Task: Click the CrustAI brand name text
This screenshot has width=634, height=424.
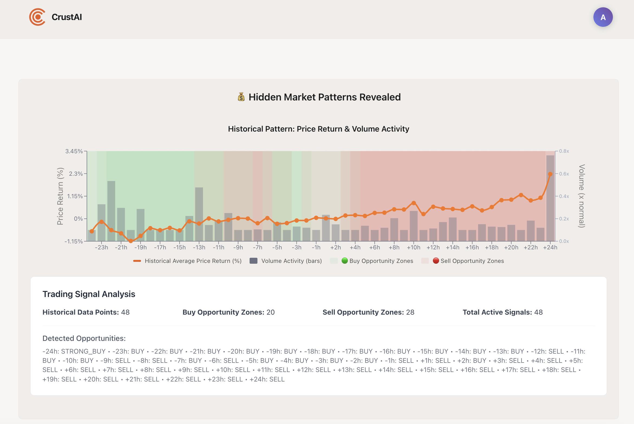Action: coord(67,17)
